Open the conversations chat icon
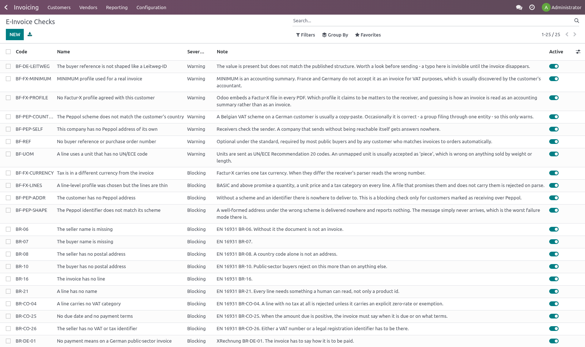585x347 pixels. 519,7
